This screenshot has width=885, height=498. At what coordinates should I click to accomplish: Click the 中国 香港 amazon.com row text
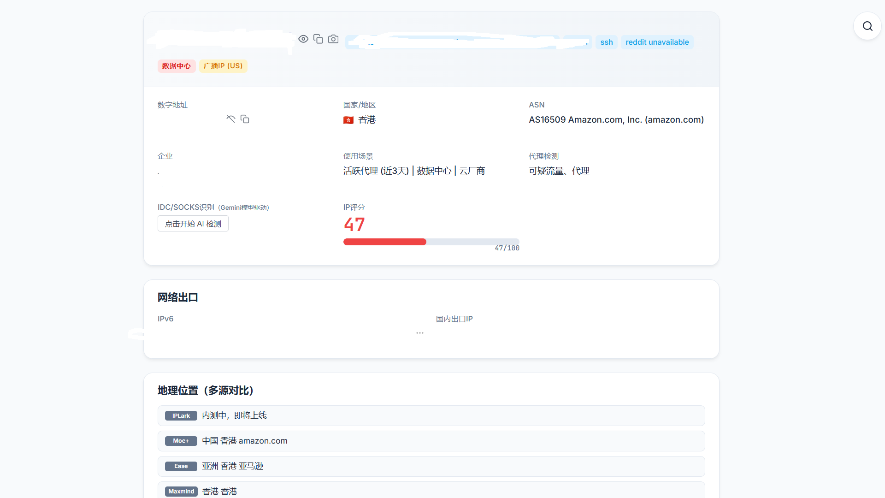pyautogui.click(x=245, y=441)
